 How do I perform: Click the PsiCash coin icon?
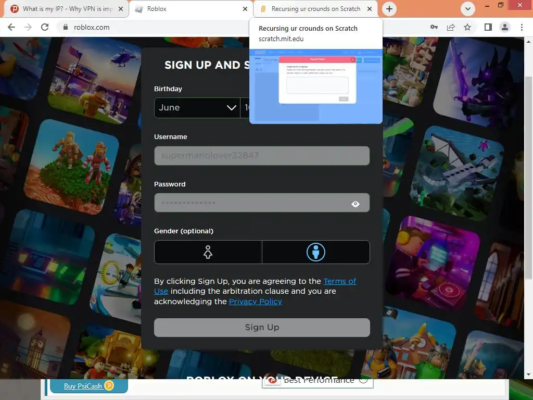109,386
